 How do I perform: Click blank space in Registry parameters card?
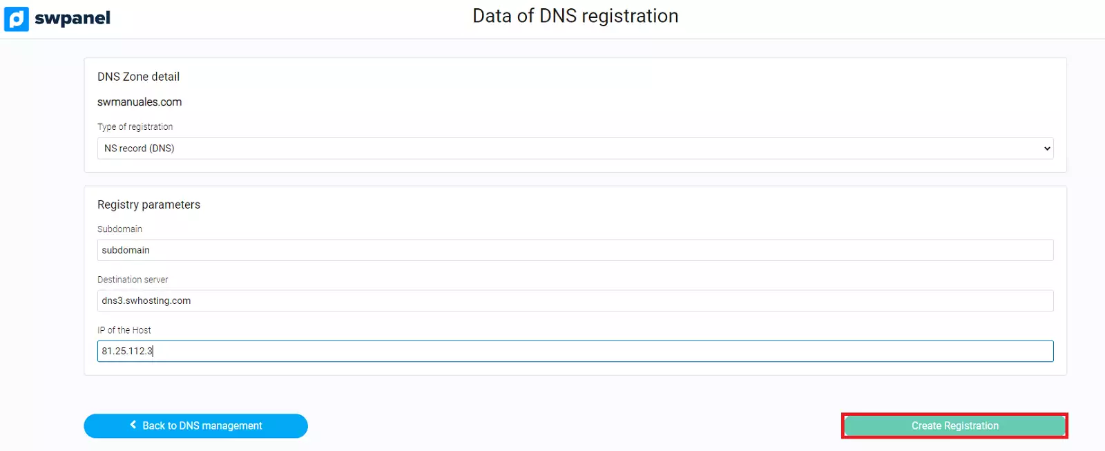pos(622,207)
